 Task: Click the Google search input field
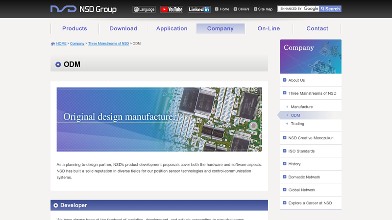pos(298,9)
